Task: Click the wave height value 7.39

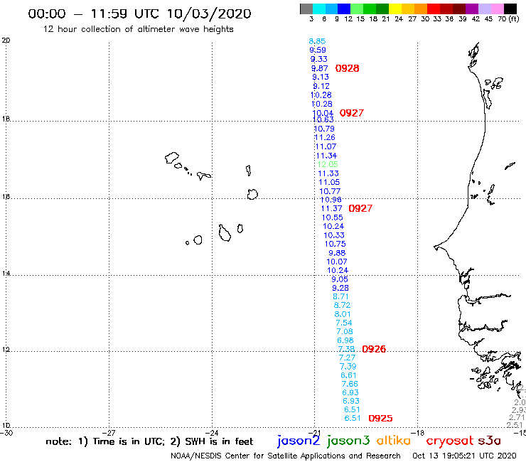Action: click(x=348, y=366)
